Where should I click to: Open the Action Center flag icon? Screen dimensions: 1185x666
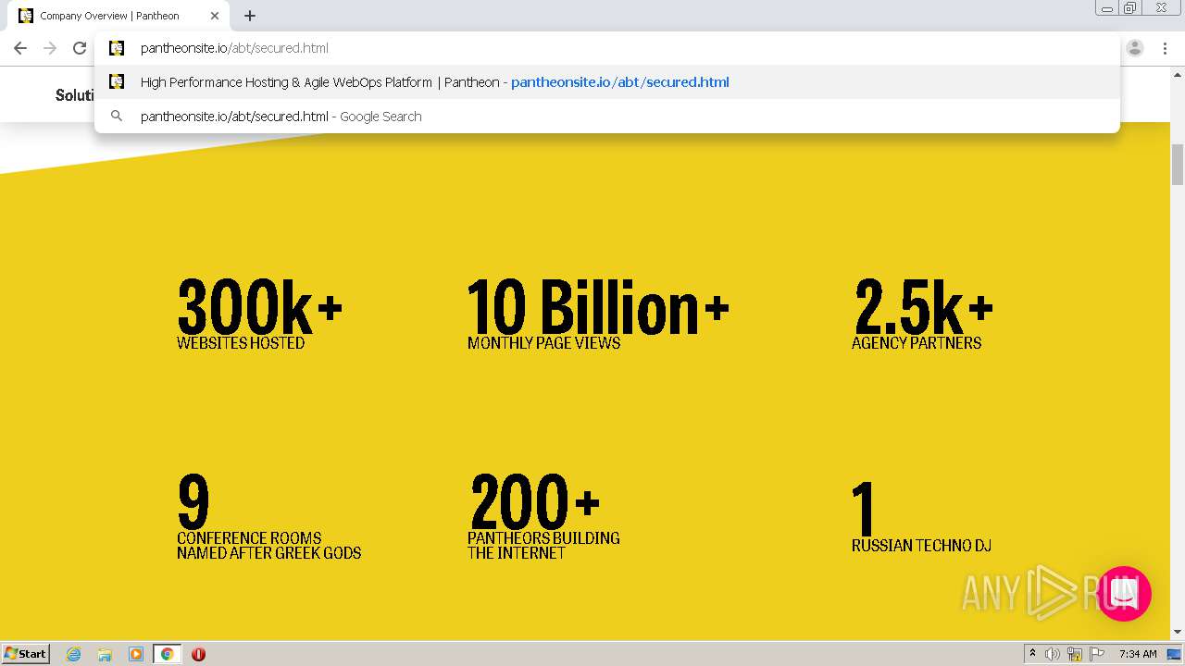[1097, 654]
